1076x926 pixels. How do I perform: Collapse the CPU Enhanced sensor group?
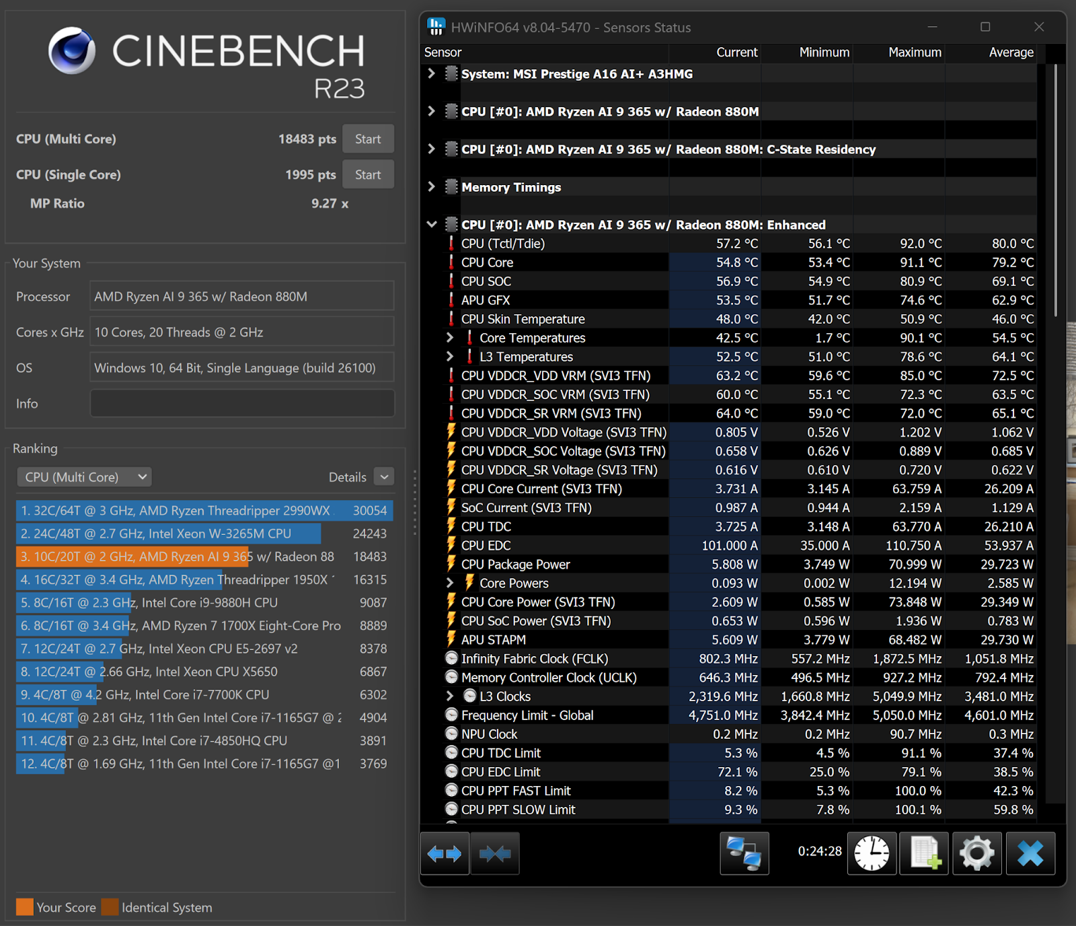(432, 225)
